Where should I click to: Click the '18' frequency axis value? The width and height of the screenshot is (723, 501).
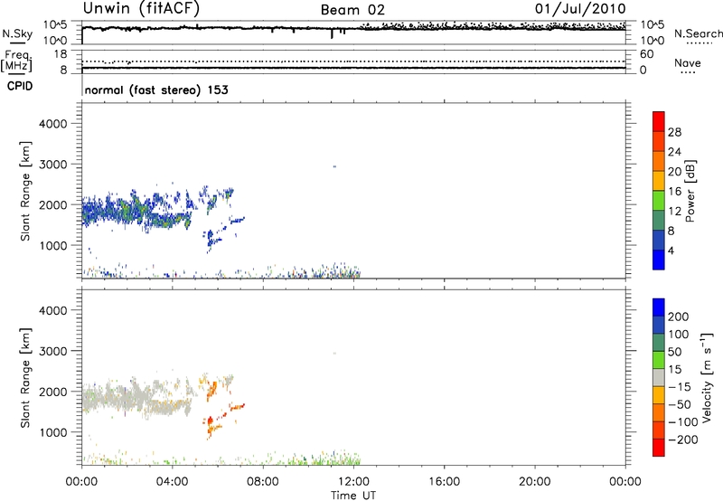[x=61, y=54]
